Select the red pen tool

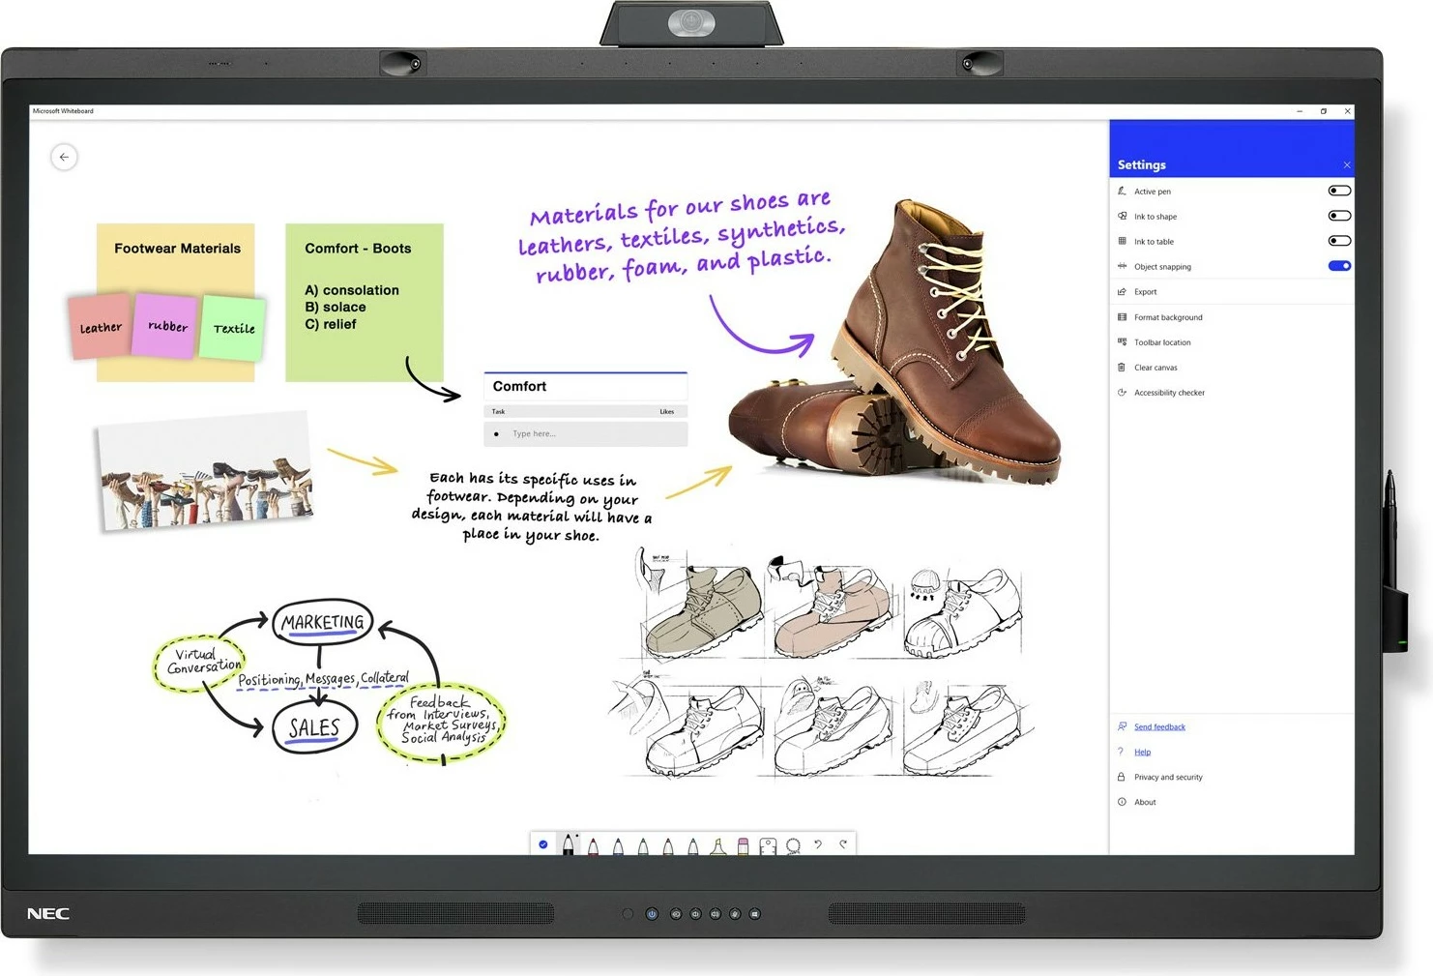[593, 846]
